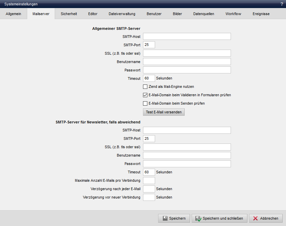Click Verzögerung vor neuer Verbindung field
Screen dimensions: 286x226
click(149, 197)
